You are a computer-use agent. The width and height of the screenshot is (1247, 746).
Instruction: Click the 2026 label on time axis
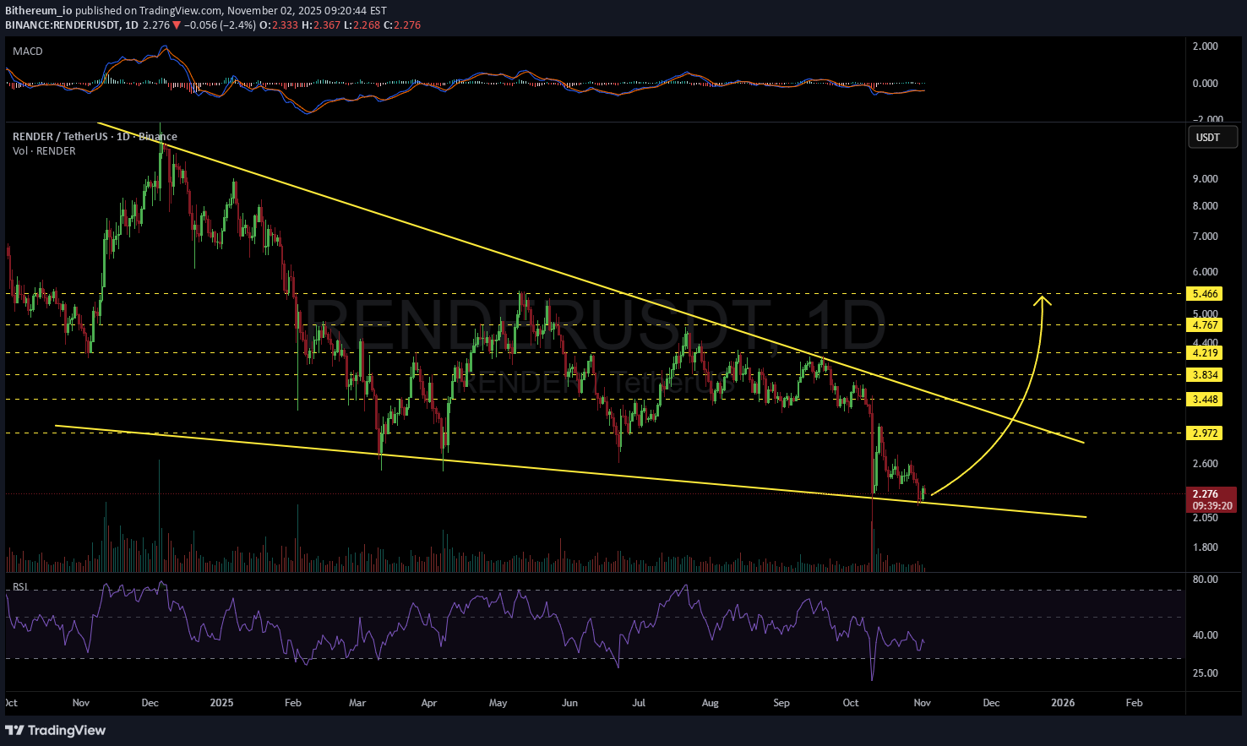(1063, 703)
